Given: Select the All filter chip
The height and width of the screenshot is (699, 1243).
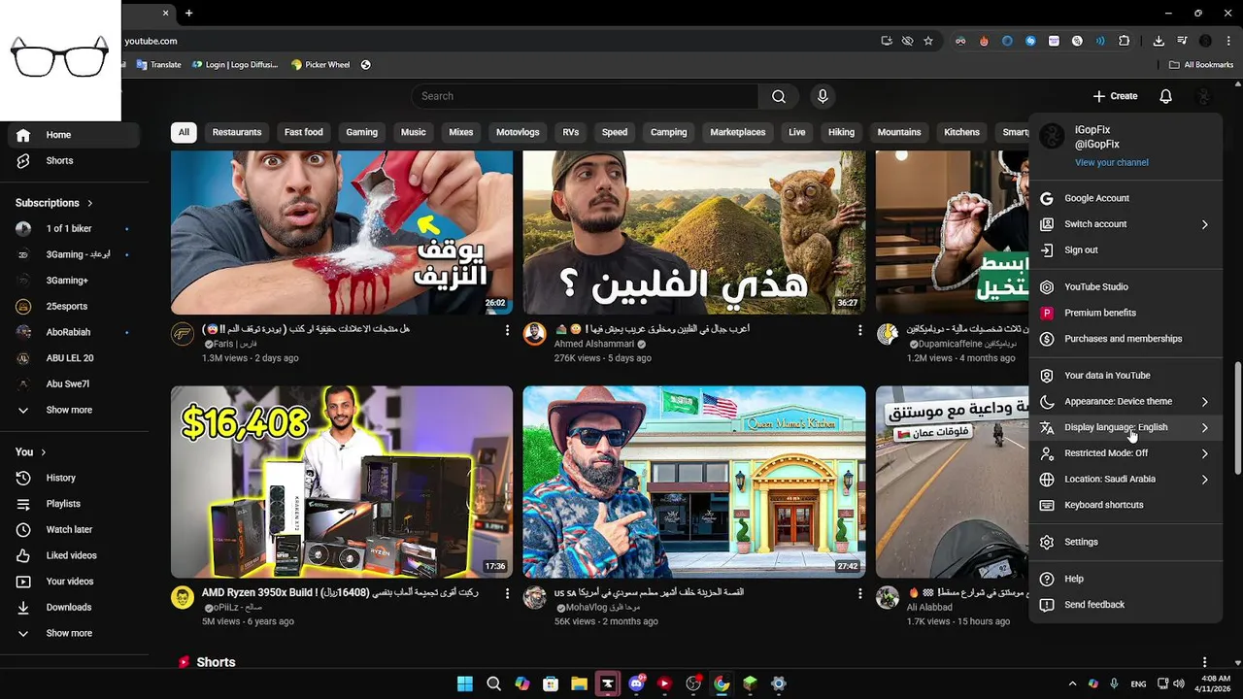Looking at the screenshot, I should (x=184, y=132).
